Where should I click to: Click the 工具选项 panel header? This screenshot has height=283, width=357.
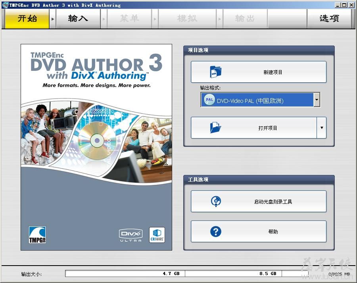coord(259,179)
